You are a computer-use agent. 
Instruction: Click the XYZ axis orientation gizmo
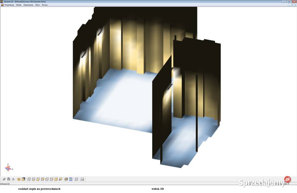click(8, 168)
